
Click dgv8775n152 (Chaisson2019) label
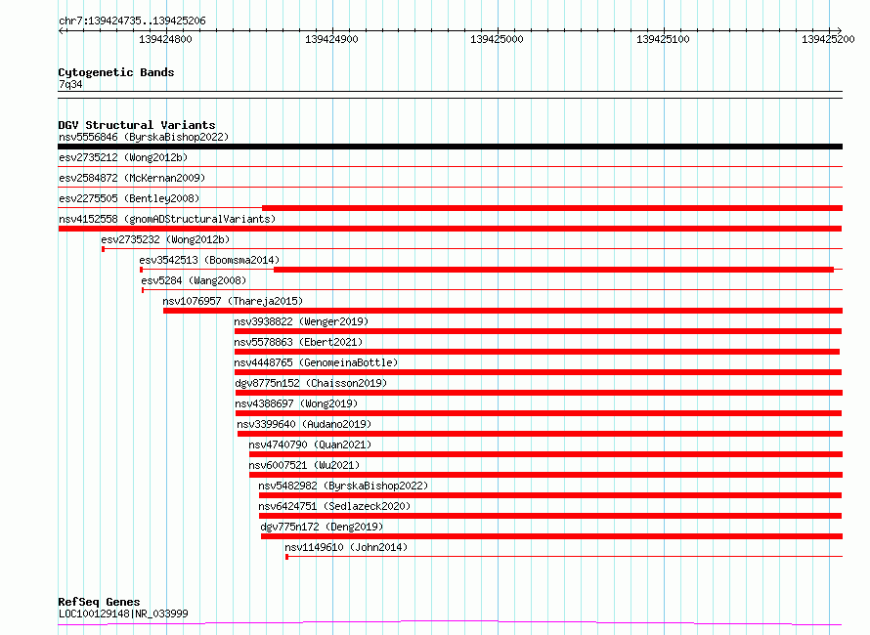tap(311, 383)
